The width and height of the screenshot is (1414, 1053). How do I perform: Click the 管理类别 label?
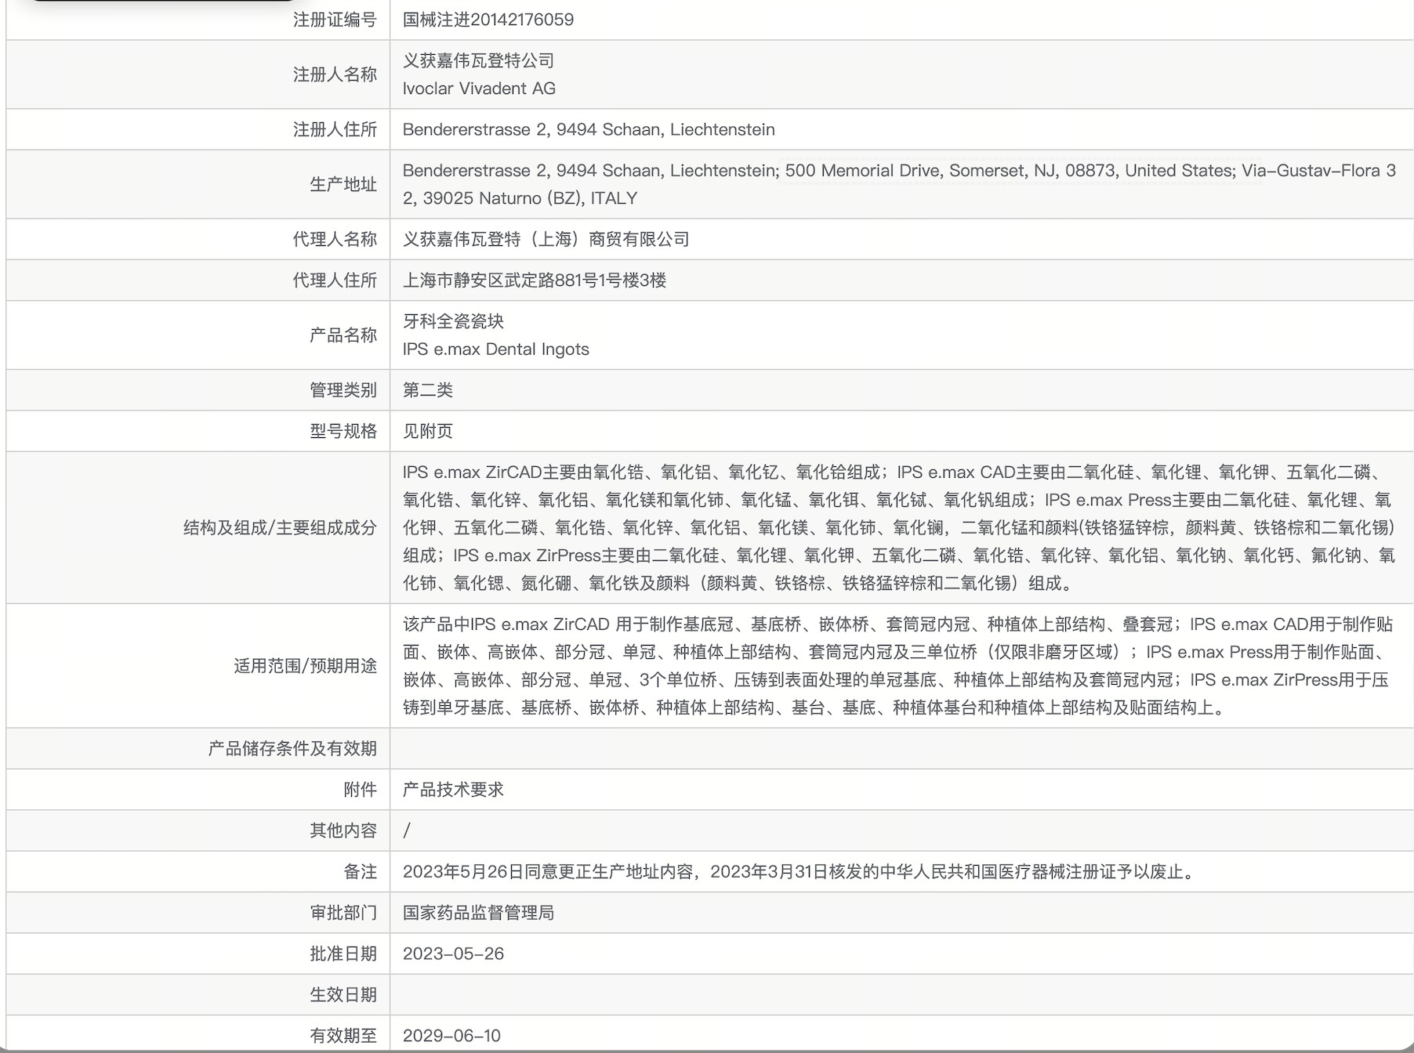pyautogui.click(x=343, y=390)
